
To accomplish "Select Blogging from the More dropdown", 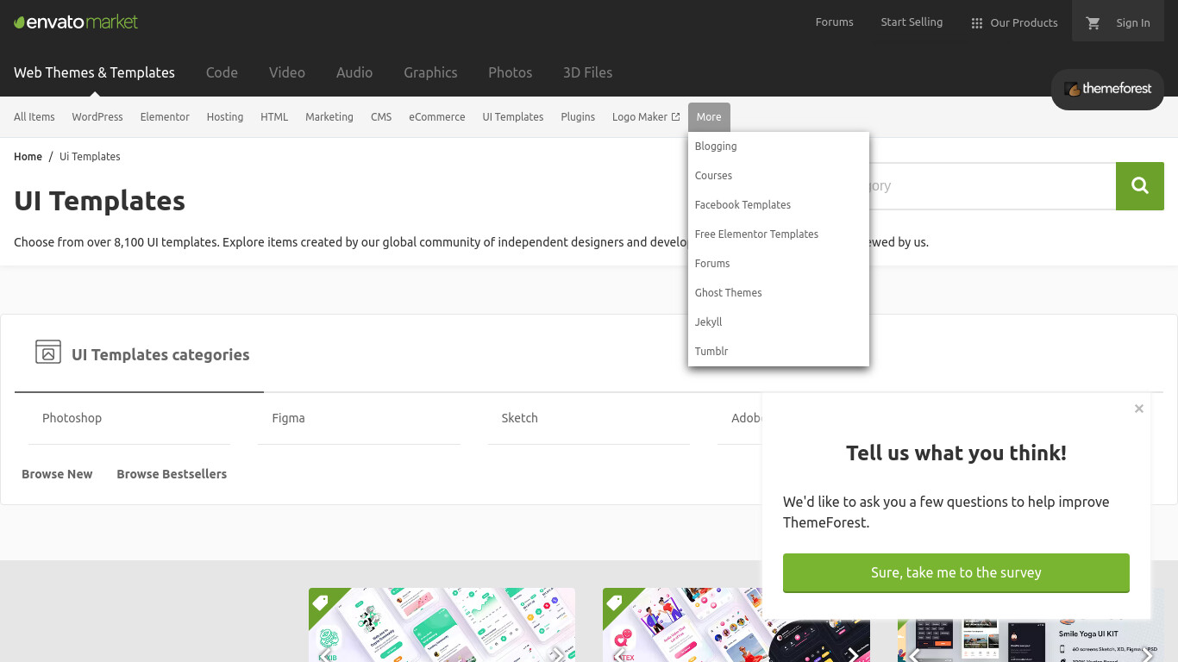I will (779, 147).
